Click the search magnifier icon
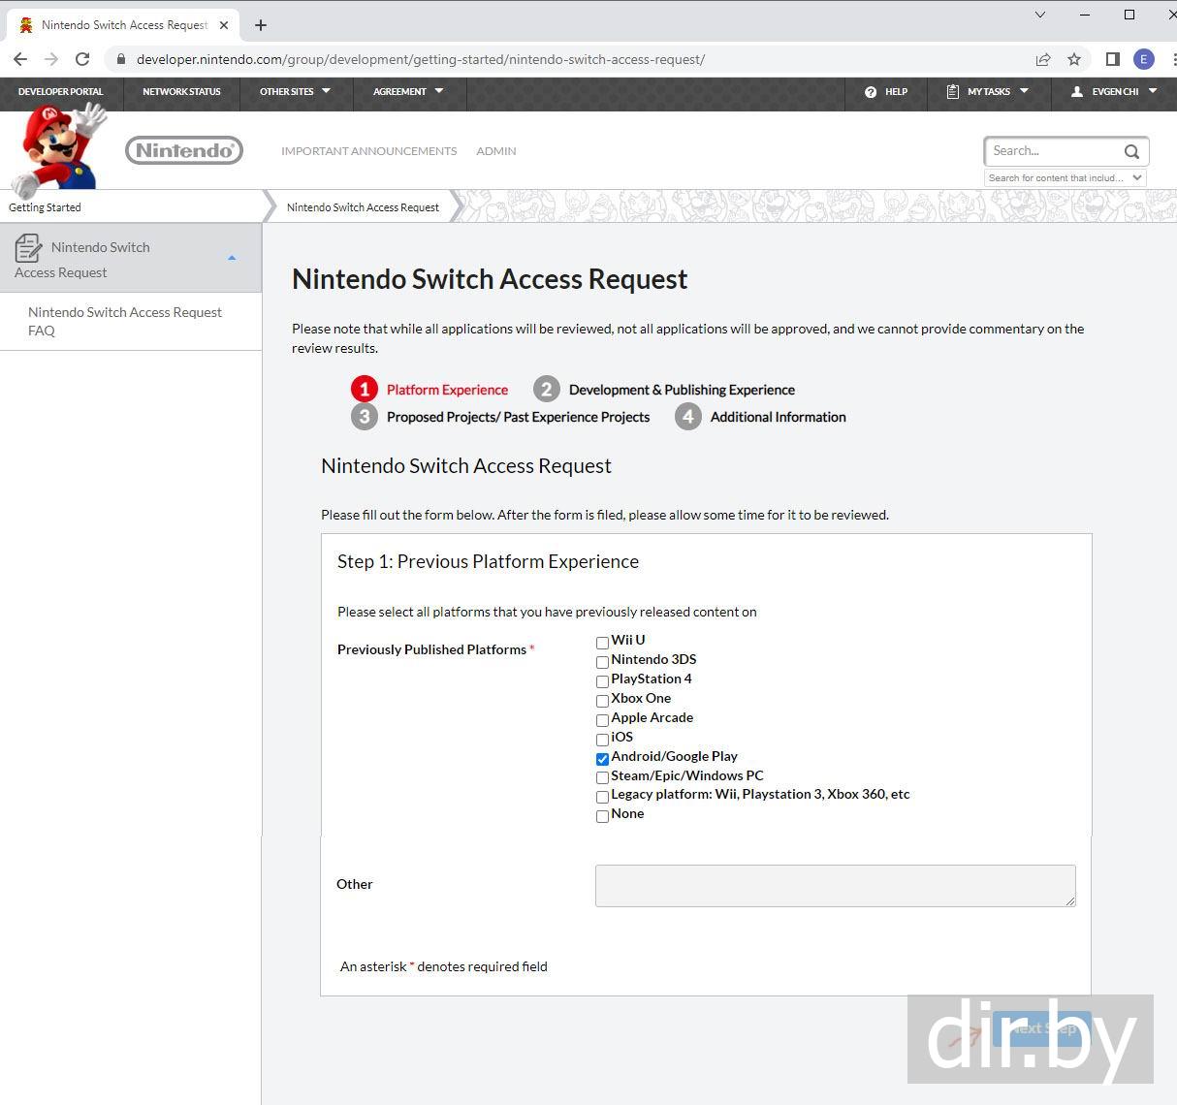 tap(1131, 151)
